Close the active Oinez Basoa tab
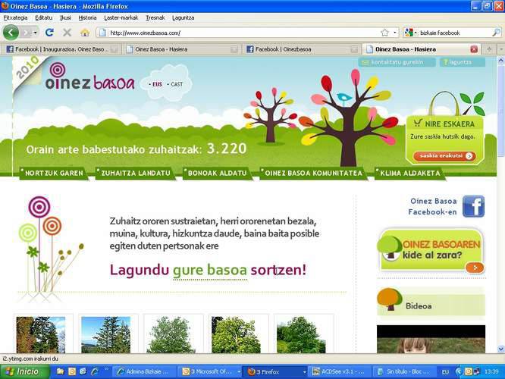The image size is (505, 379). click(474, 49)
